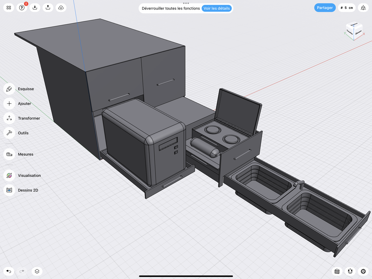Tap the three-dot handle at top
Image resolution: width=372 pixels, height=279 pixels.
click(186, 3)
